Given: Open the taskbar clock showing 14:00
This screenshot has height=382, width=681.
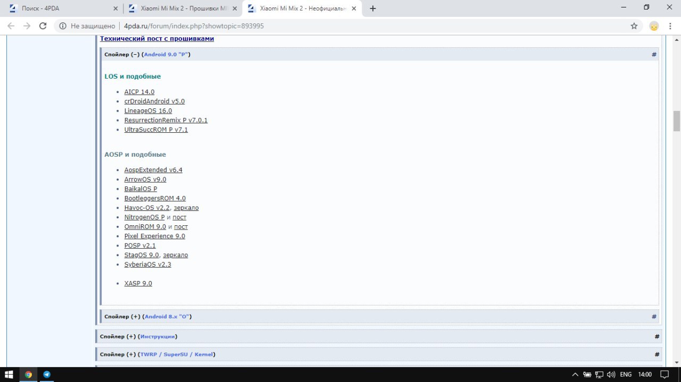Looking at the screenshot, I should pos(644,374).
